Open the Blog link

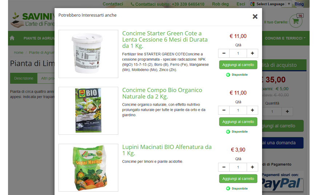[299, 4]
